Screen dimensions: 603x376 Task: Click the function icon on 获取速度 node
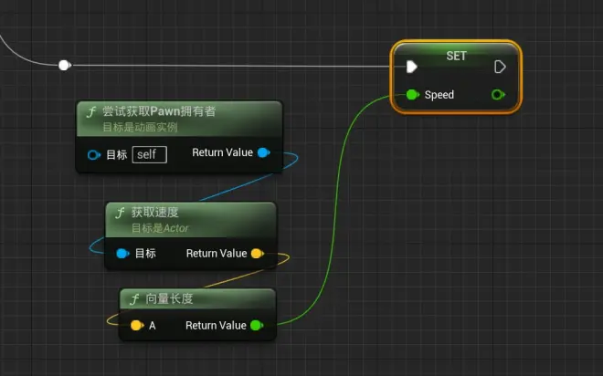click(x=121, y=213)
